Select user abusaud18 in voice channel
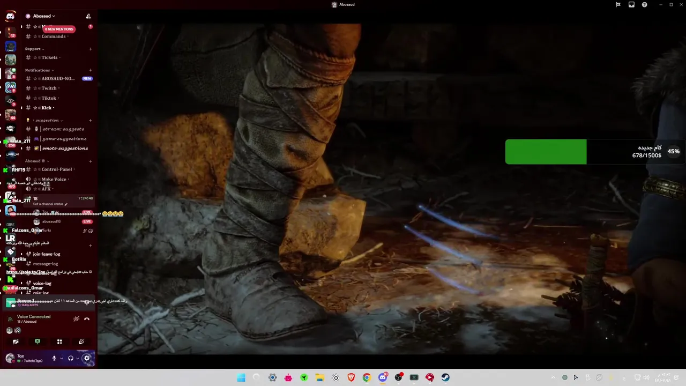 [51, 221]
